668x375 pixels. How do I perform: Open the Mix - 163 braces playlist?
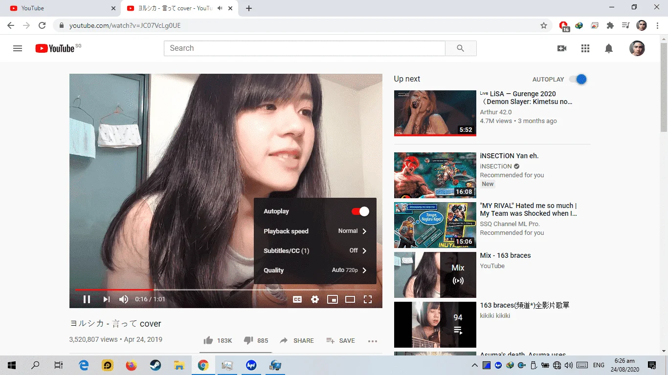pyautogui.click(x=505, y=255)
